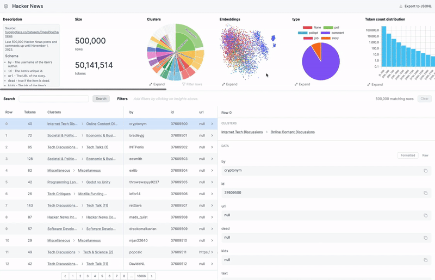
Task: Switch data view to Formatted
Action: pyautogui.click(x=407, y=155)
